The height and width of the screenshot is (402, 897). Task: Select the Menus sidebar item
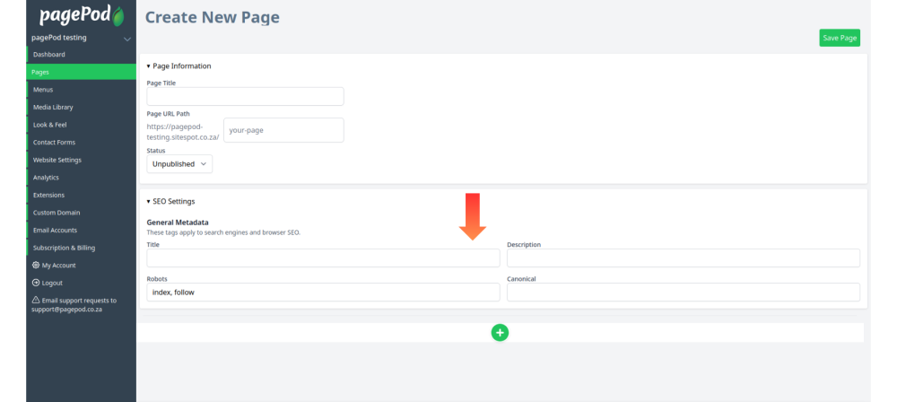[82, 90]
